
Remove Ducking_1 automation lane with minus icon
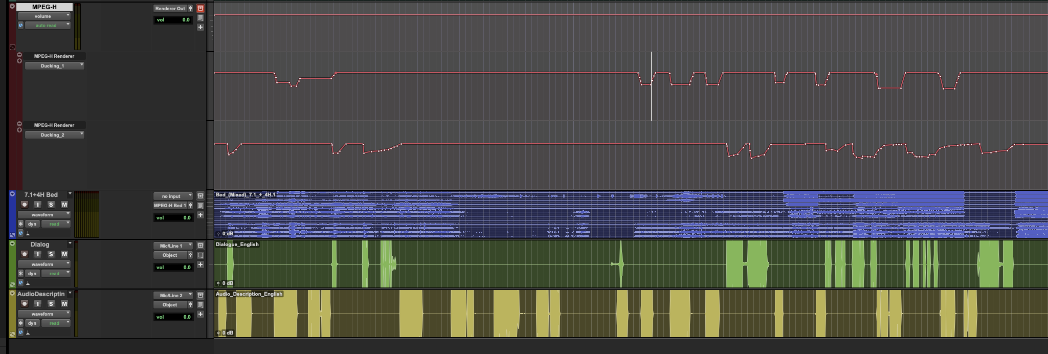(19, 55)
